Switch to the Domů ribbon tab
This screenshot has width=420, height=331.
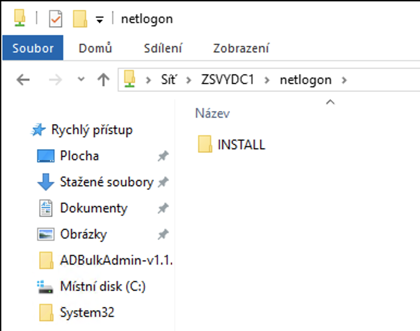pos(95,48)
